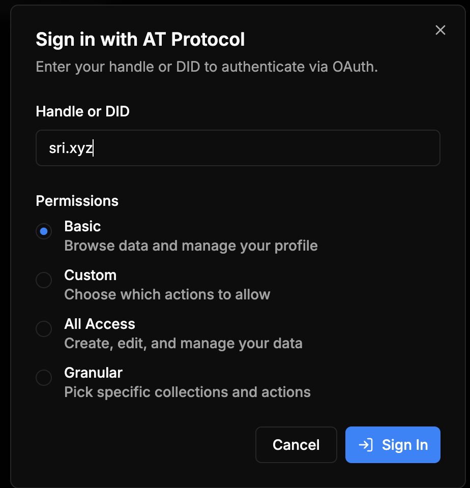
Task: Click the "All Access" option label
Action: click(100, 324)
